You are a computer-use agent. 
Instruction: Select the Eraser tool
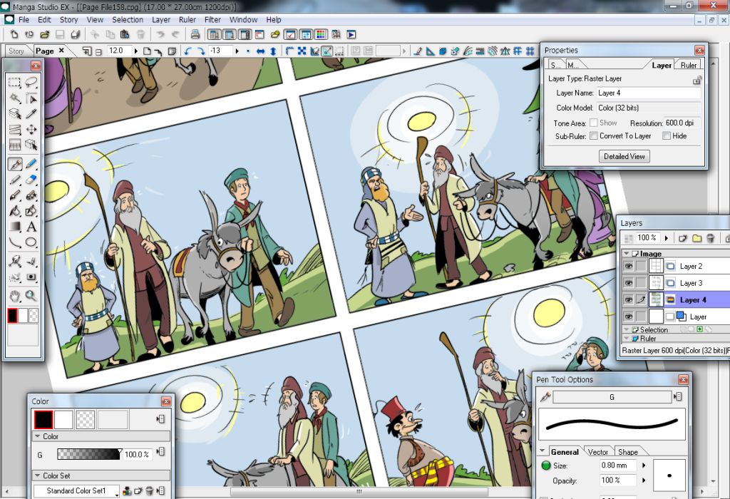[x=31, y=180]
